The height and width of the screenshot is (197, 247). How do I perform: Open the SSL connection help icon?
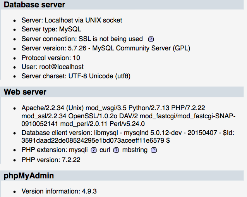click(151, 39)
